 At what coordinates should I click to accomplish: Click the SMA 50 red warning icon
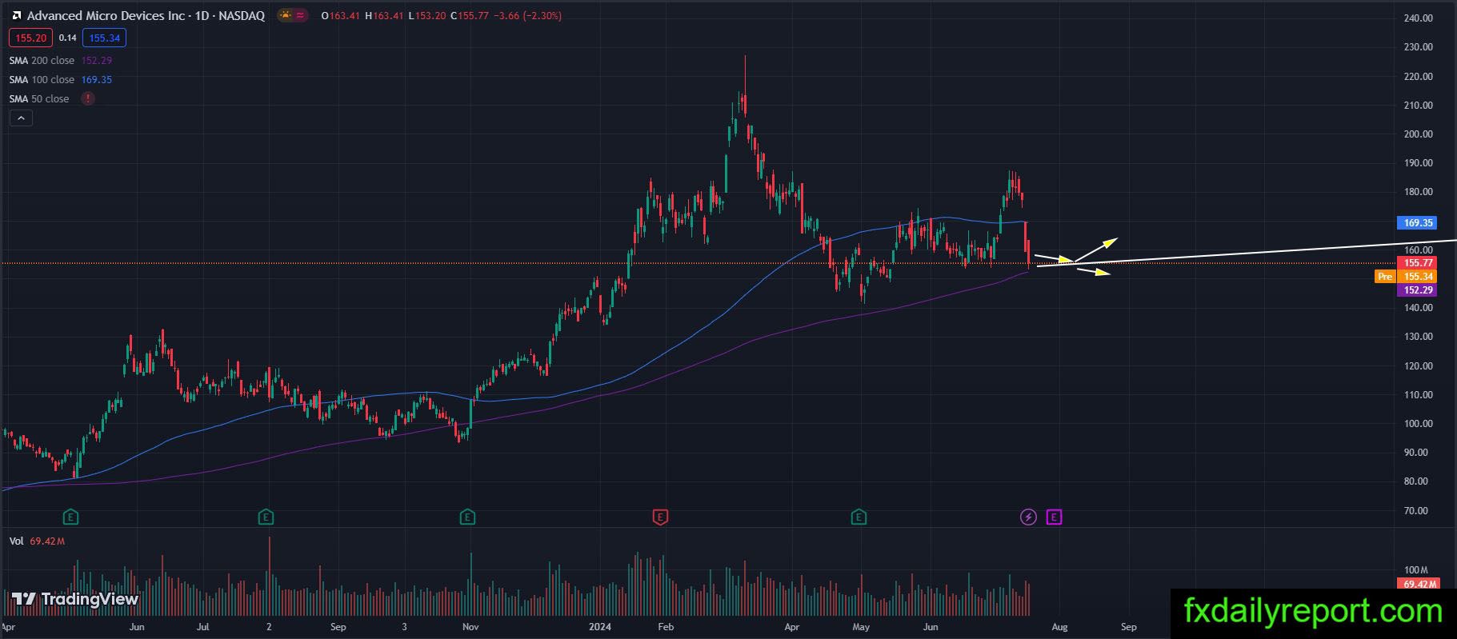(x=88, y=98)
